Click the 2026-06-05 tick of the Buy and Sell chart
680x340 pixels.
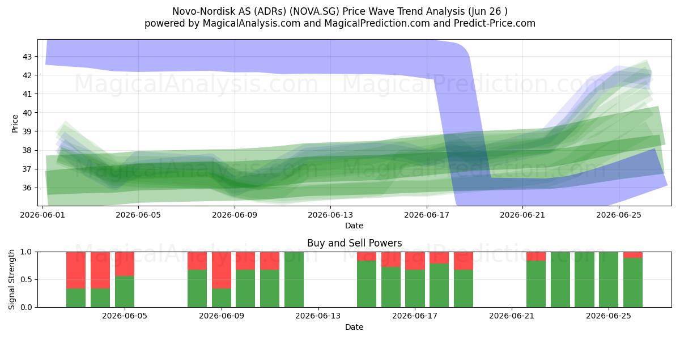pos(125,316)
